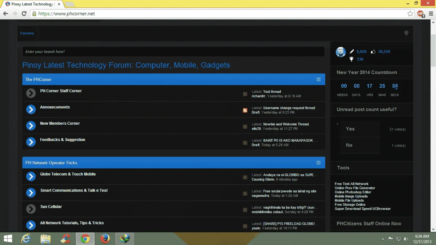Go forward with the browser forward arrow
Image resolution: width=436 pixels, height=245 pixels.
(15, 13)
